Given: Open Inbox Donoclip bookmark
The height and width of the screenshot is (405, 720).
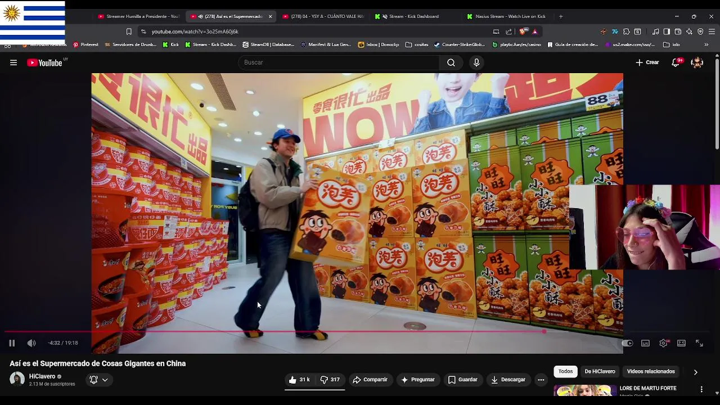Looking at the screenshot, I should coord(379,44).
